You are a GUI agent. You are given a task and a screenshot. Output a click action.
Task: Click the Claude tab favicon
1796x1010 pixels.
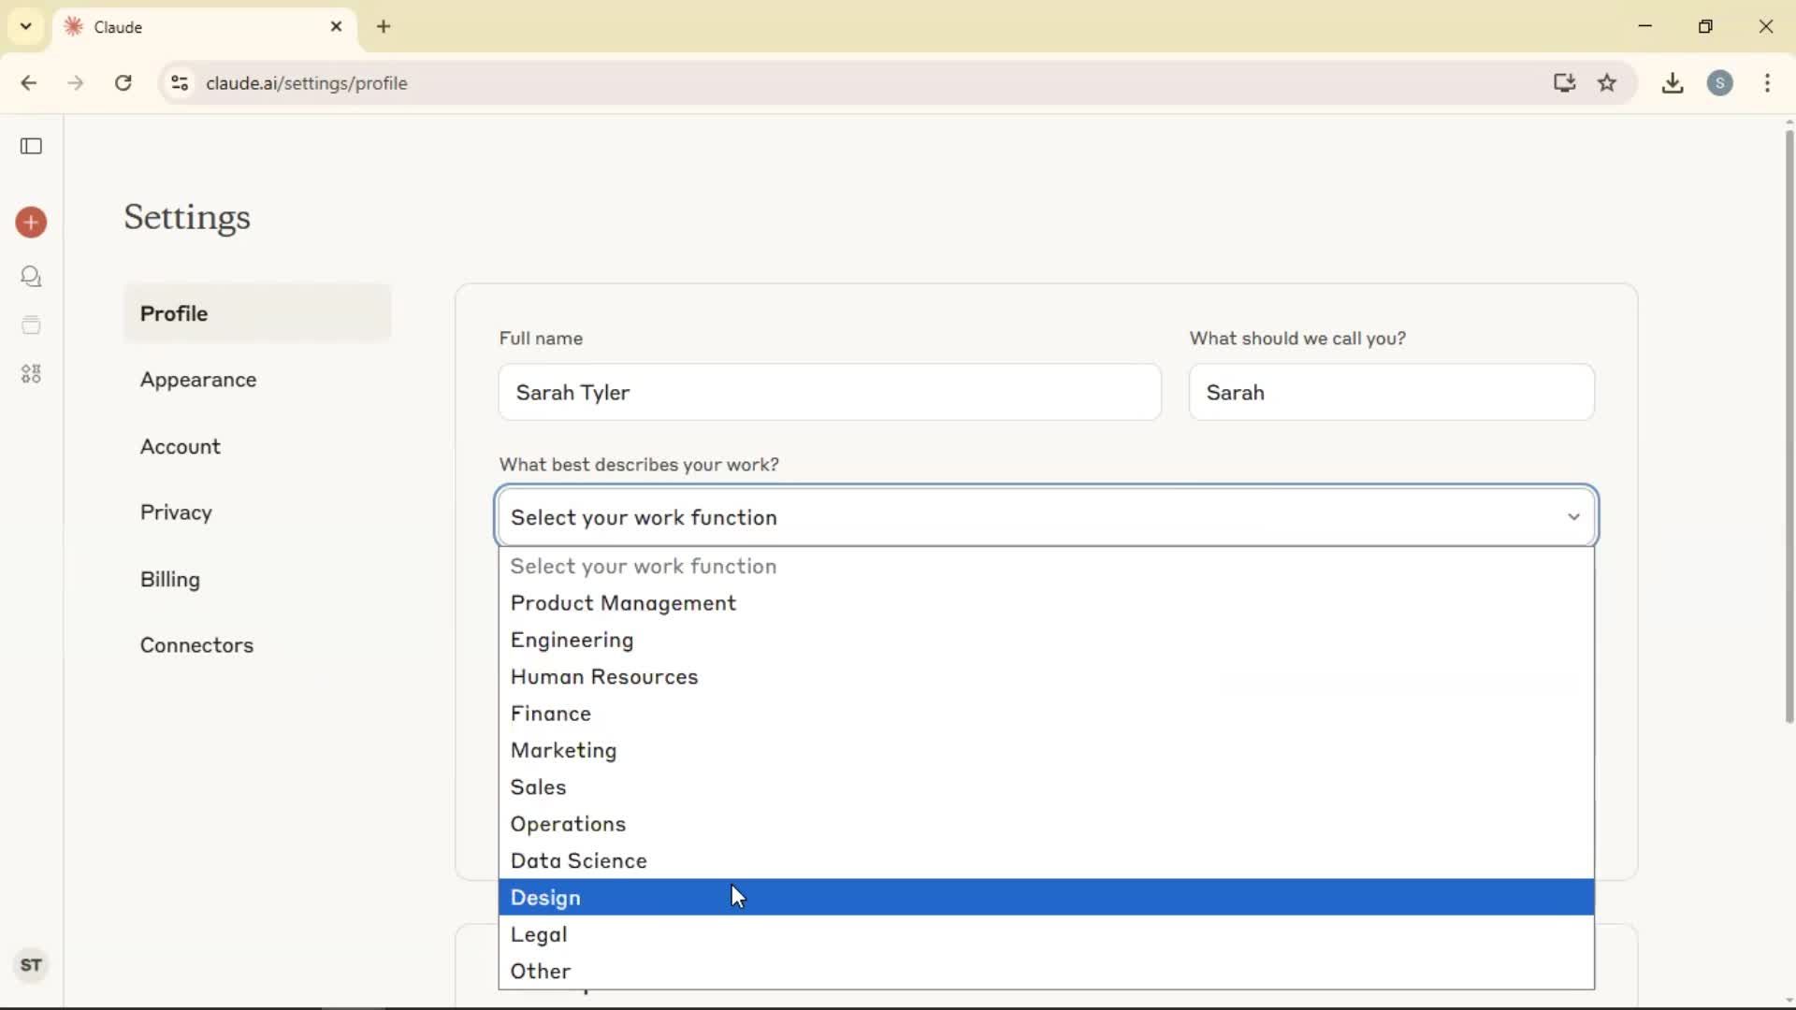74,27
